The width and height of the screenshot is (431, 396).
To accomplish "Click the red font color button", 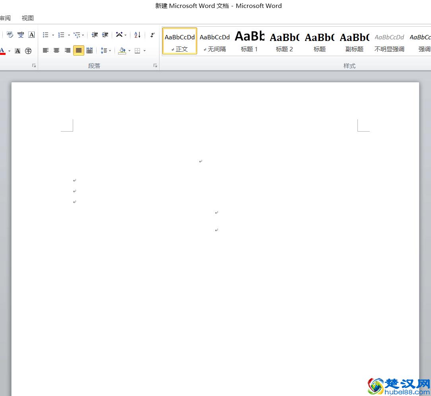I will pyautogui.click(x=2, y=51).
